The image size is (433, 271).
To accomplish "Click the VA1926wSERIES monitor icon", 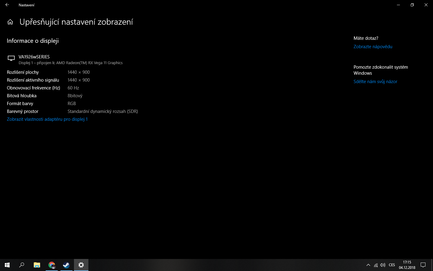I will pyautogui.click(x=11, y=58).
